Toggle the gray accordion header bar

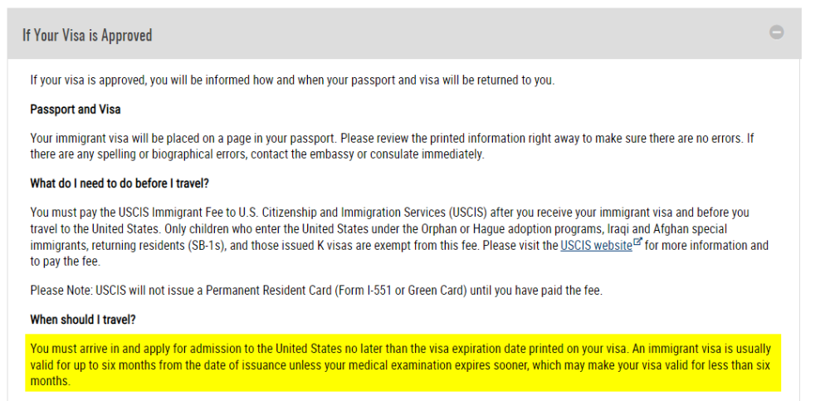click(x=404, y=33)
